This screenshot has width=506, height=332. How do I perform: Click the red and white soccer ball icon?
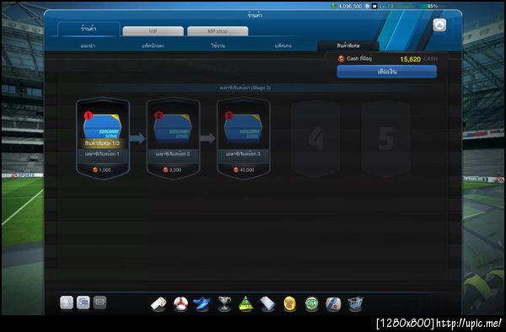click(180, 304)
